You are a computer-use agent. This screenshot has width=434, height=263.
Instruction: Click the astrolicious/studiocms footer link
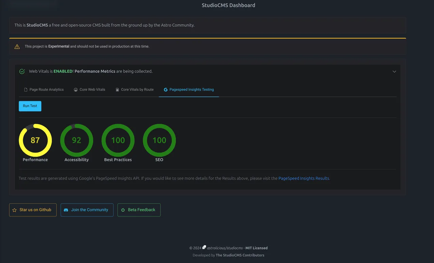point(225,248)
